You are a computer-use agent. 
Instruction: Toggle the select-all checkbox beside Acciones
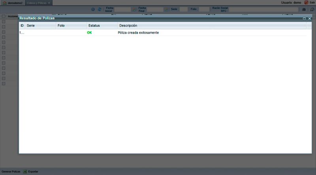(4, 16)
